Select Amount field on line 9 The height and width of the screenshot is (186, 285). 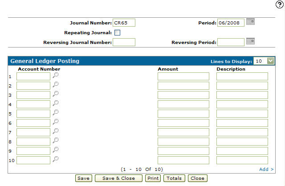[x=183, y=151]
